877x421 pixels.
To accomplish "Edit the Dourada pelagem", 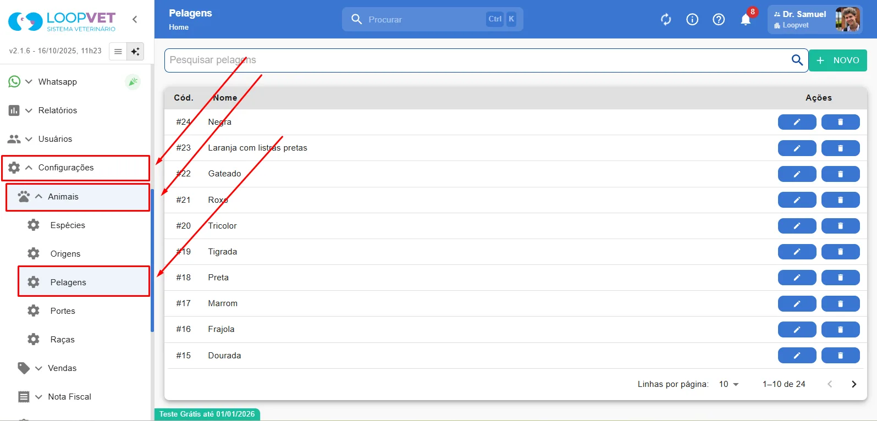I will (x=797, y=356).
